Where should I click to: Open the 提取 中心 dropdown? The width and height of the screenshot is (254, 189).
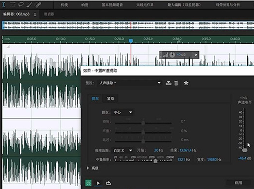122,112
